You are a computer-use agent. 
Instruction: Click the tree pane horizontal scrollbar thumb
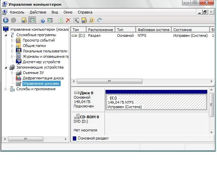(x=26, y=139)
